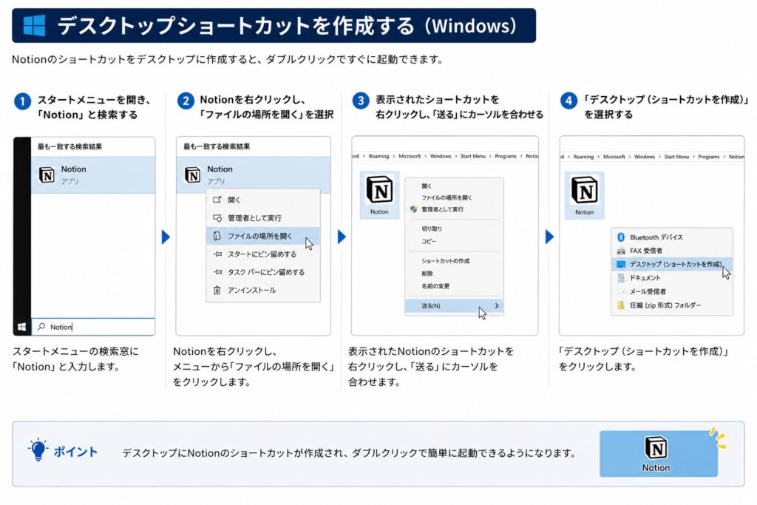Open Windows breadcrumb in step 3 address bar
This screenshot has height=505, width=757.
tap(441, 157)
